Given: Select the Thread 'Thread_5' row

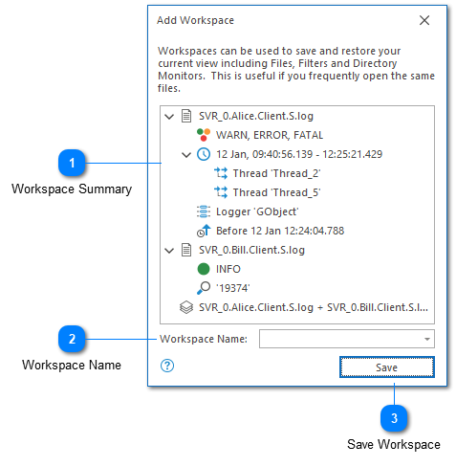Looking at the screenshot, I should point(276,192).
